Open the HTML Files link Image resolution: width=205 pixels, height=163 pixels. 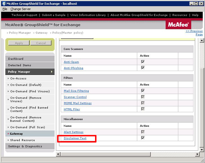72,109
